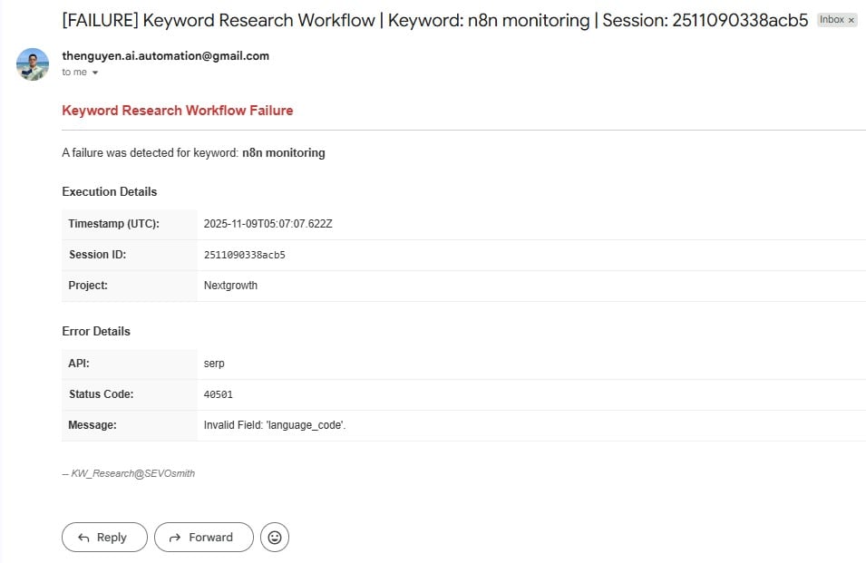Remove the Inbox label with its x
Image resolution: width=866 pixels, height=563 pixels.
click(851, 20)
